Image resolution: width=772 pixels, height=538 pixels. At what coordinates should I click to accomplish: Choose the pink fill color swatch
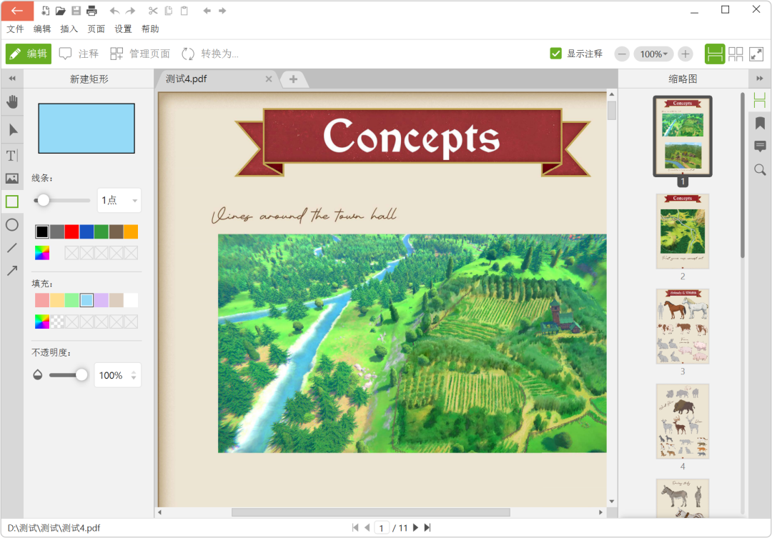pyautogui.click(x=42, y=300)
